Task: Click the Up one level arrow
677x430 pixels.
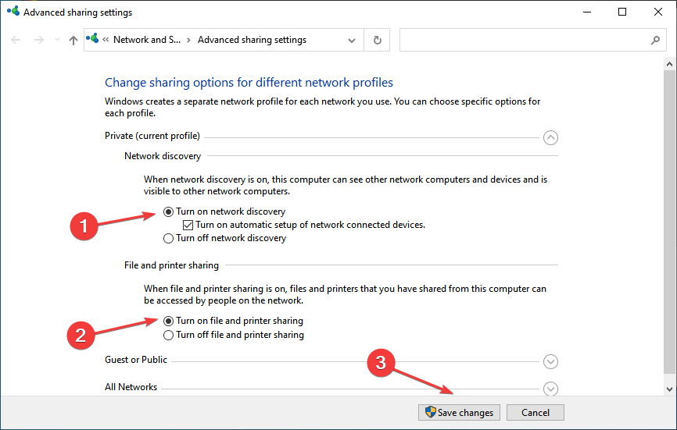Action: pyautogui.click(x=73, y=40)
